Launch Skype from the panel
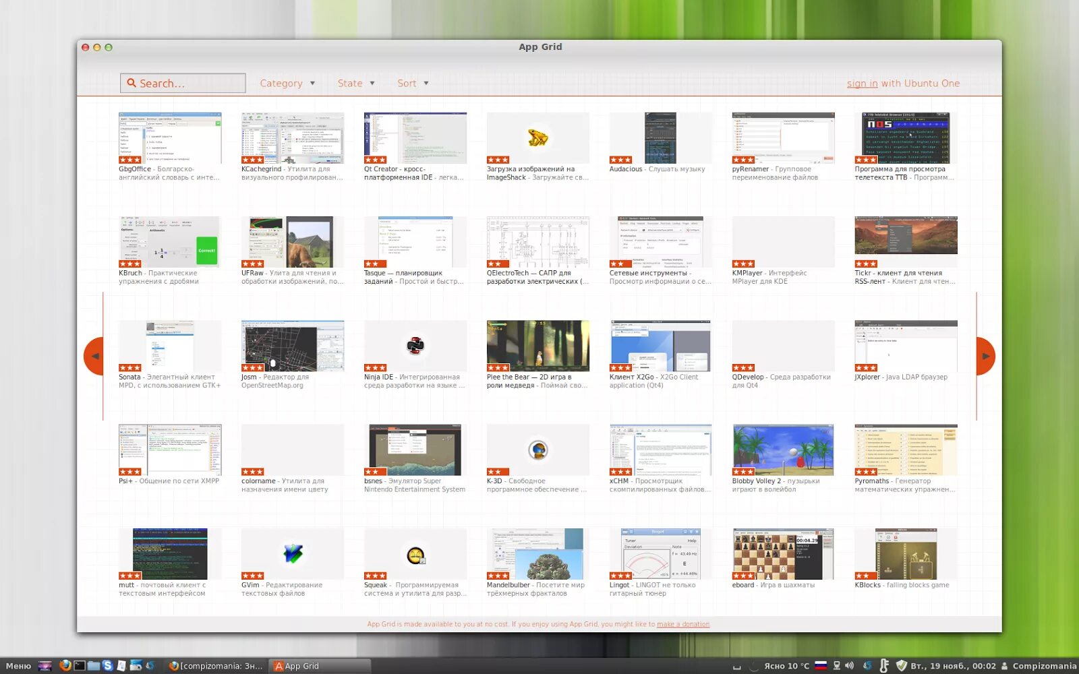1079x674 pixels. (x=107, y=666)
